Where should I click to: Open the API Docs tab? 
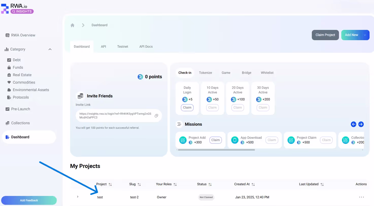tap(146, 47)
